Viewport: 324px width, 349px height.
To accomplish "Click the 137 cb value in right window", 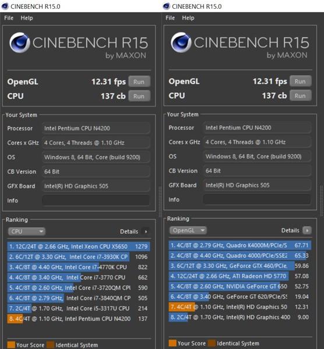I will click(274, 96).
